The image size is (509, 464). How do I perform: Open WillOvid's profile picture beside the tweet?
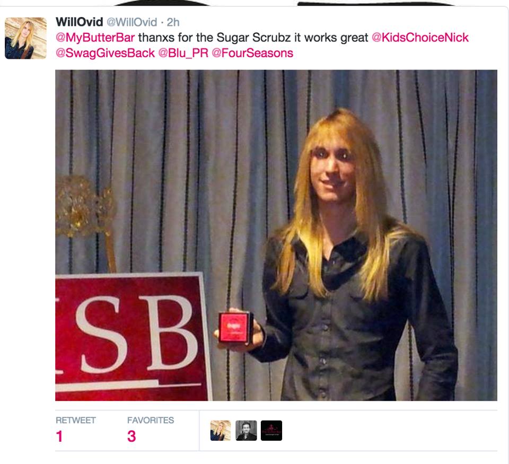tap(25, 38)
